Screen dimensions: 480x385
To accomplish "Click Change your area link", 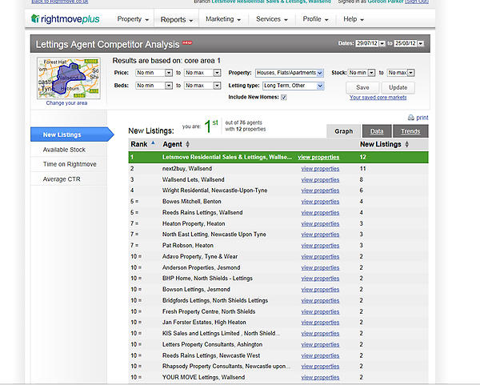I will pos(66,103).
